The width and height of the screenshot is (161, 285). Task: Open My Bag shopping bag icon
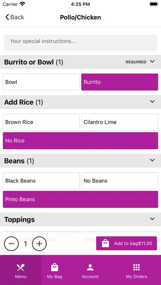click(55, 267)
